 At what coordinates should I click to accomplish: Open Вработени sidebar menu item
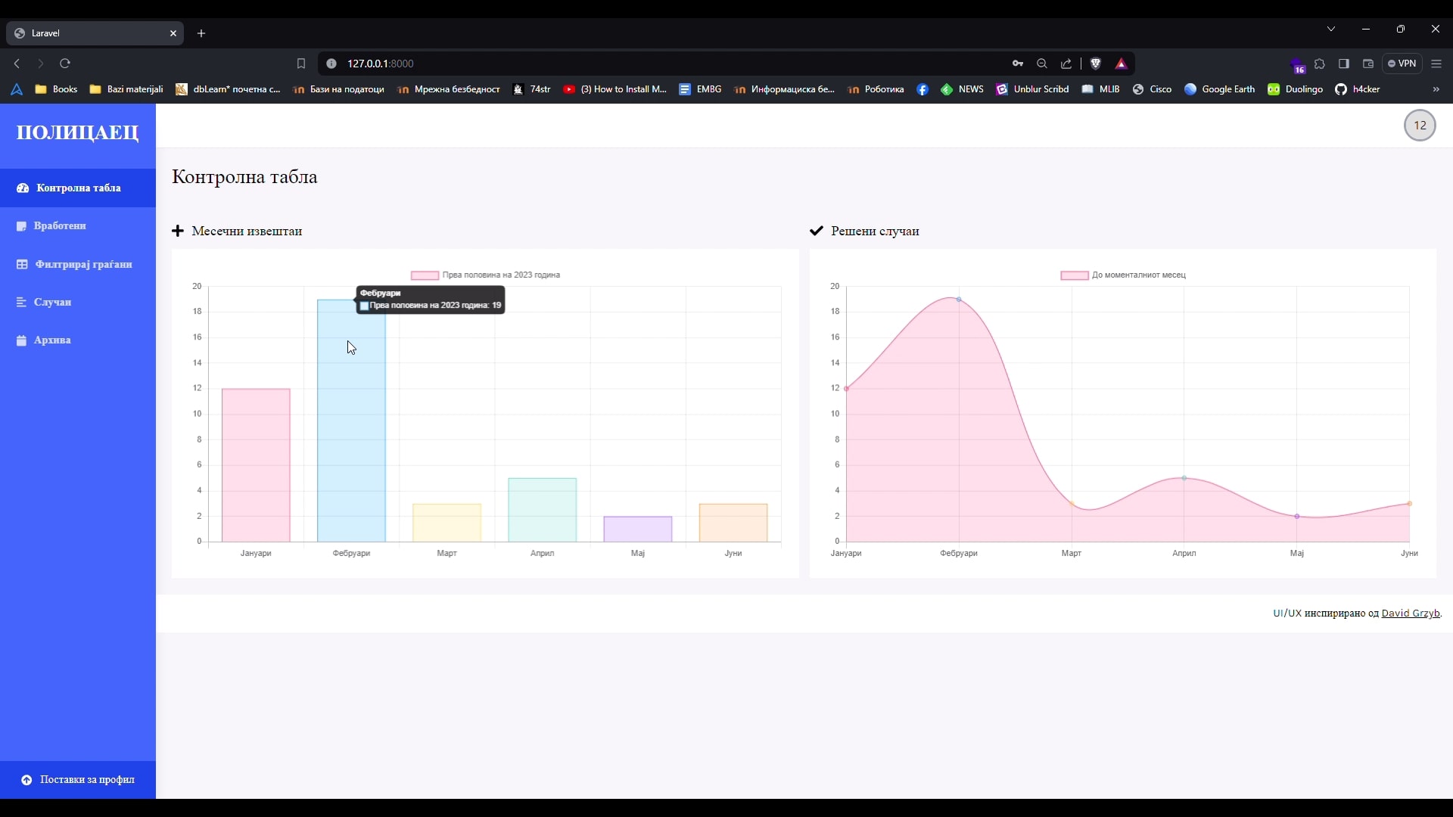click(x=60, y=225)
